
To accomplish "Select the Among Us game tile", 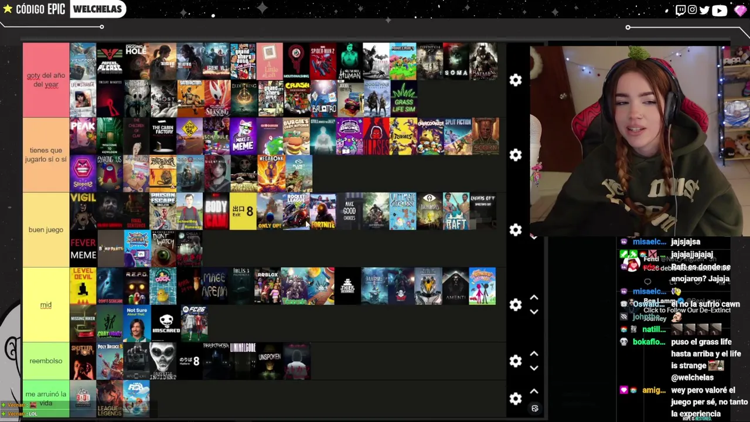I will pos(110,173).
